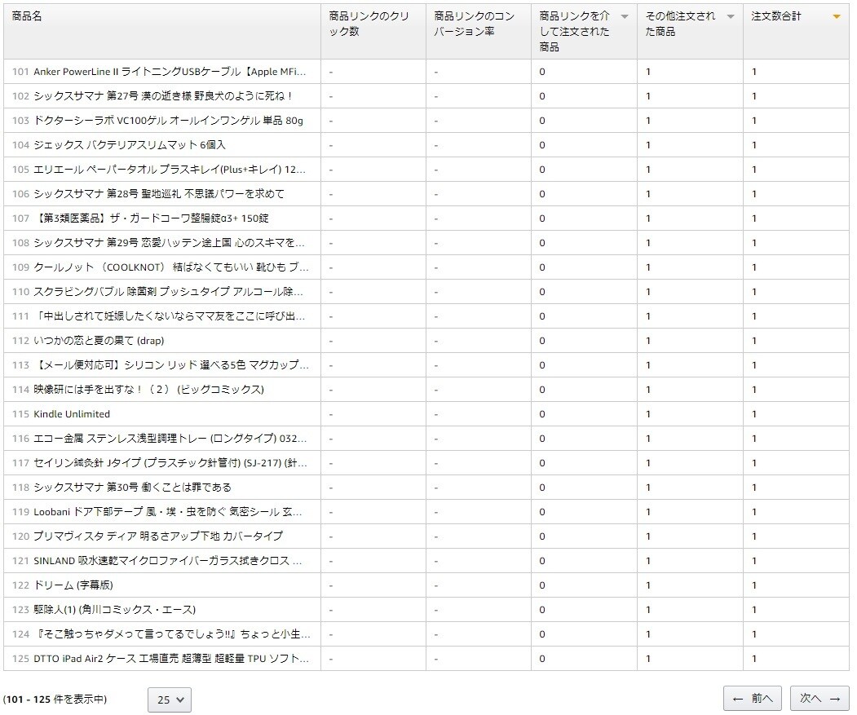Select row 107 ザ・ガードコーワ整腸錠
This screenshot has height=715, width=857.
426,218
